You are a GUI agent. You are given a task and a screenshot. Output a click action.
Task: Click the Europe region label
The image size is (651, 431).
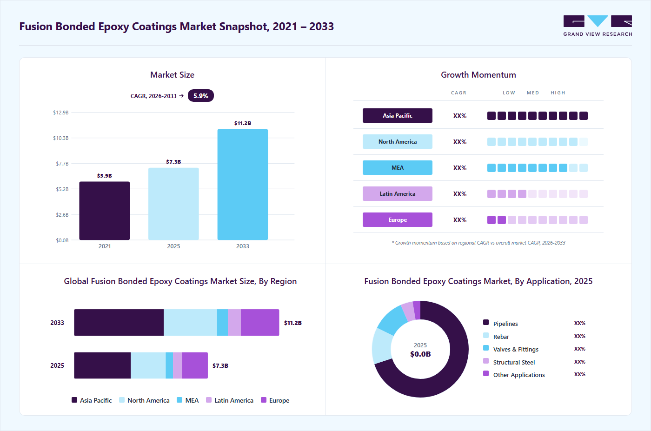[x=398, y=220]
